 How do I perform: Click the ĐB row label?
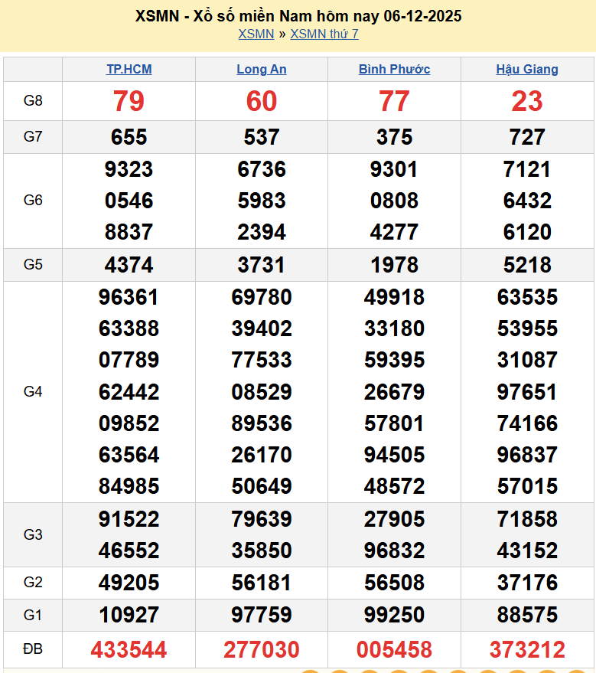click(33, 649)
